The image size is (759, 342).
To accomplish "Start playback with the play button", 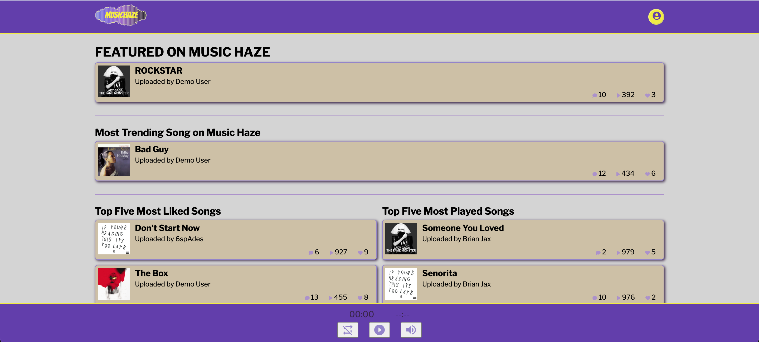I will pos(379,330).
